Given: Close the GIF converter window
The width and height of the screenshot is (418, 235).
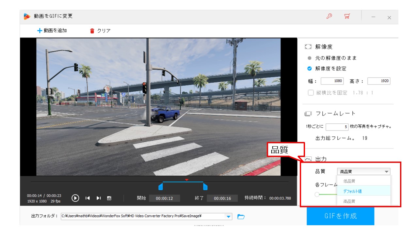Looking at the screenshot, I should tap(389, 18).
